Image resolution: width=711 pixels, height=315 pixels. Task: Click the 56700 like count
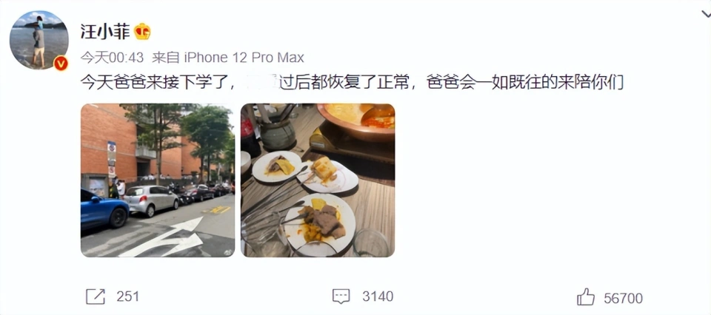coord(623,298)
